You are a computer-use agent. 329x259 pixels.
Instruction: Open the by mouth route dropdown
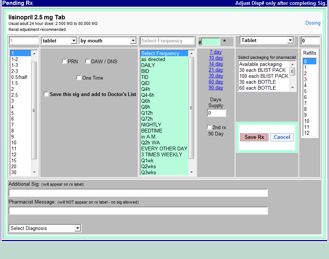(x=108, y=41)
